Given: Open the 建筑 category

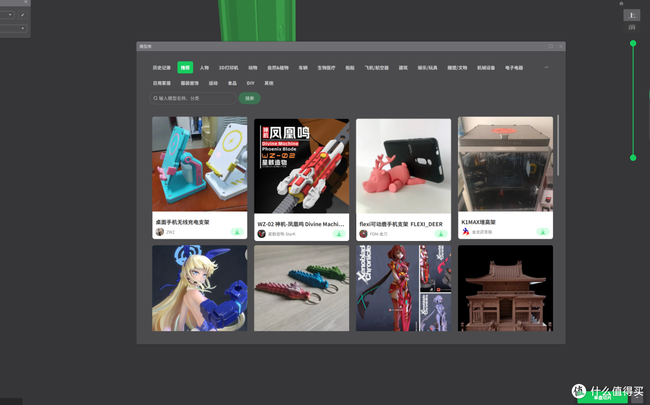Looking at the screenshot, I should (x=403, y=68).
